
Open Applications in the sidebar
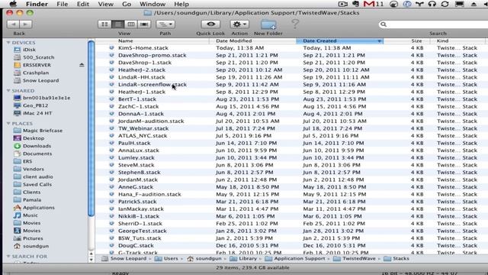point(39,207)
